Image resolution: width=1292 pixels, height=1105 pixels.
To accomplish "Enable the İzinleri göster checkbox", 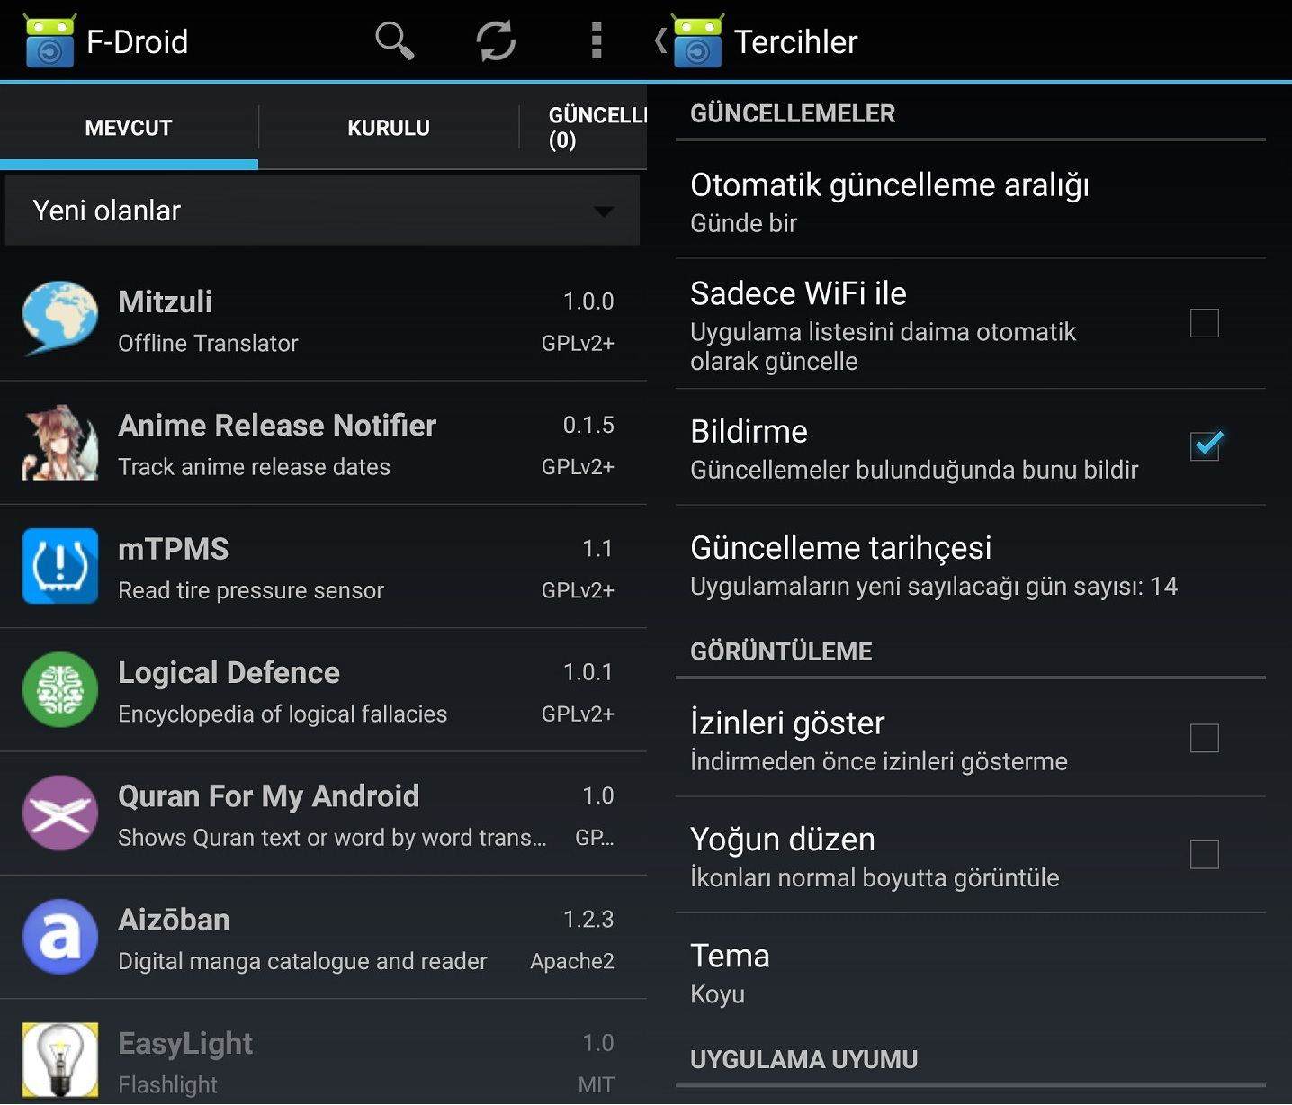I will click(x=1204, y=738).
